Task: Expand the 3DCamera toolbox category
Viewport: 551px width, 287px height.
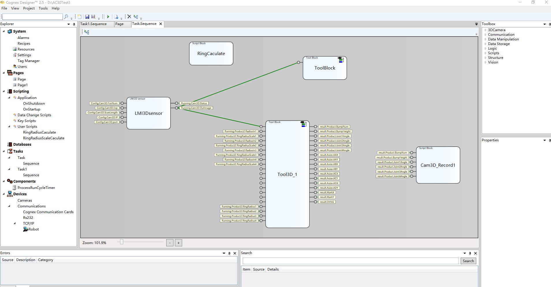Action: (485, 30)
